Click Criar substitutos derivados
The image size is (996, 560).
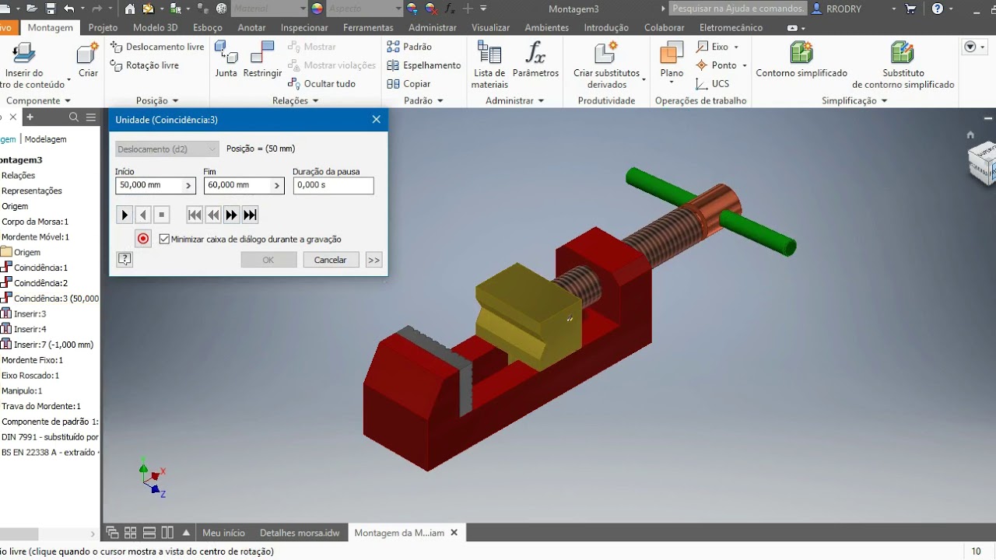(607, 64)
